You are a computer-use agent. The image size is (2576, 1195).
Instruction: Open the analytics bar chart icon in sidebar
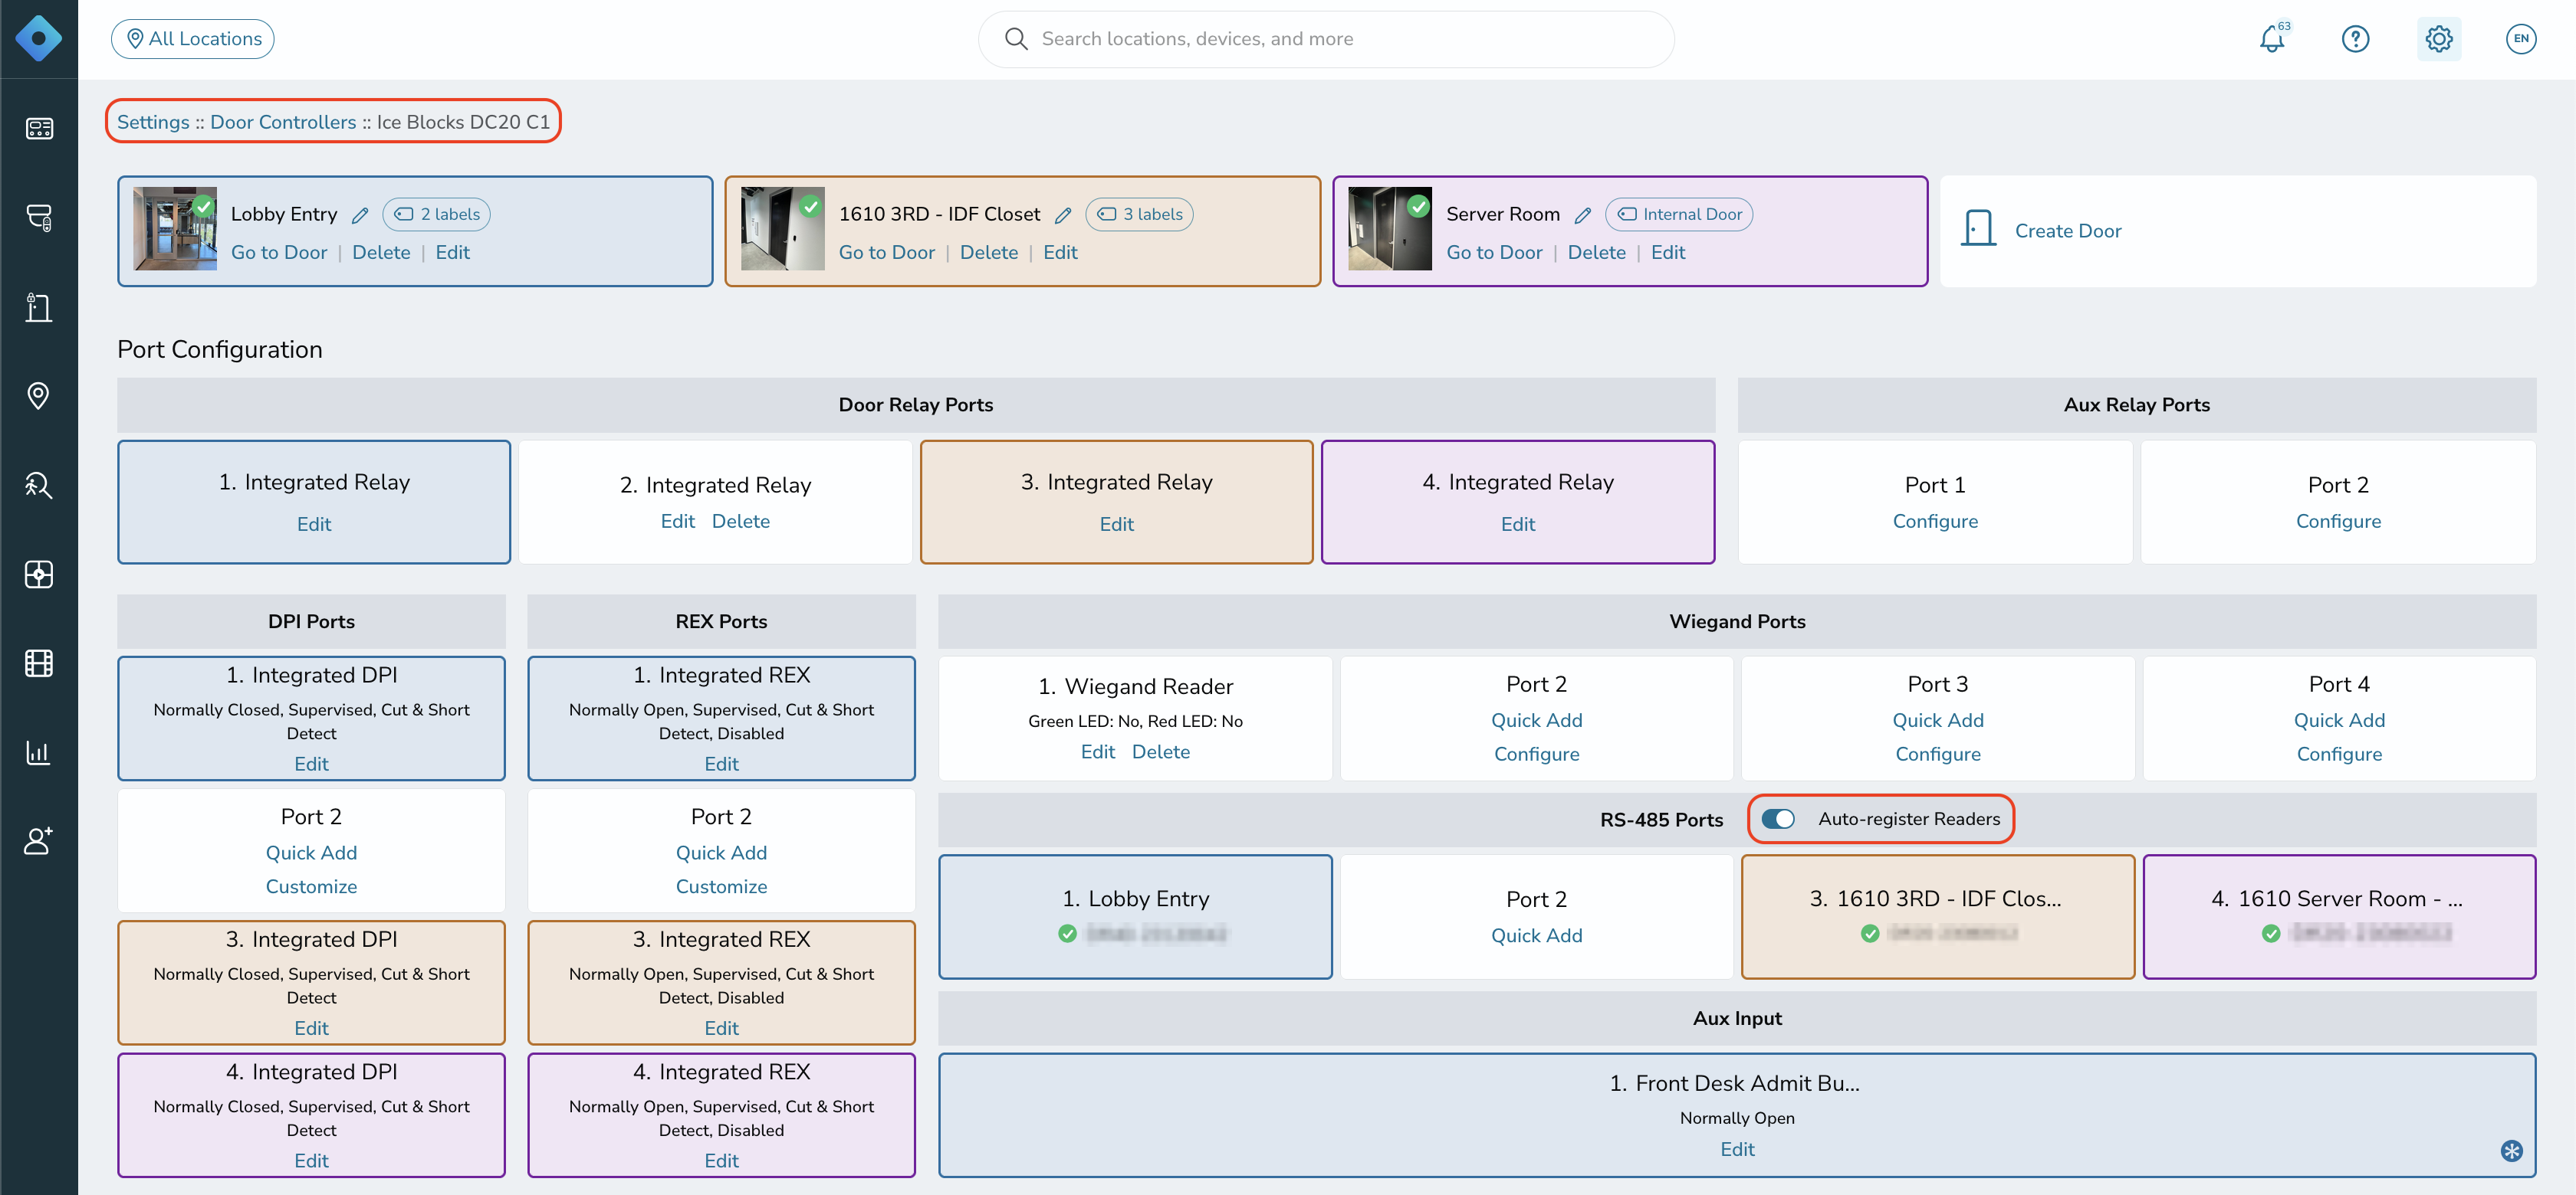tap(38, 751)
